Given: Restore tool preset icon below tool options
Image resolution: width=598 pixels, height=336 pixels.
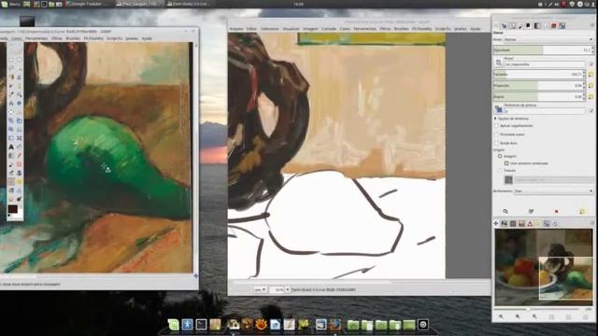Looking at the screenshot, I should [531, 211].
